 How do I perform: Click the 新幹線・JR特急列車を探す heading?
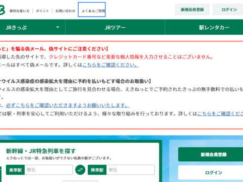41,151
